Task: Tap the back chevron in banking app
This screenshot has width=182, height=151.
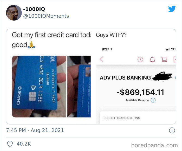Action: (101, 60)
